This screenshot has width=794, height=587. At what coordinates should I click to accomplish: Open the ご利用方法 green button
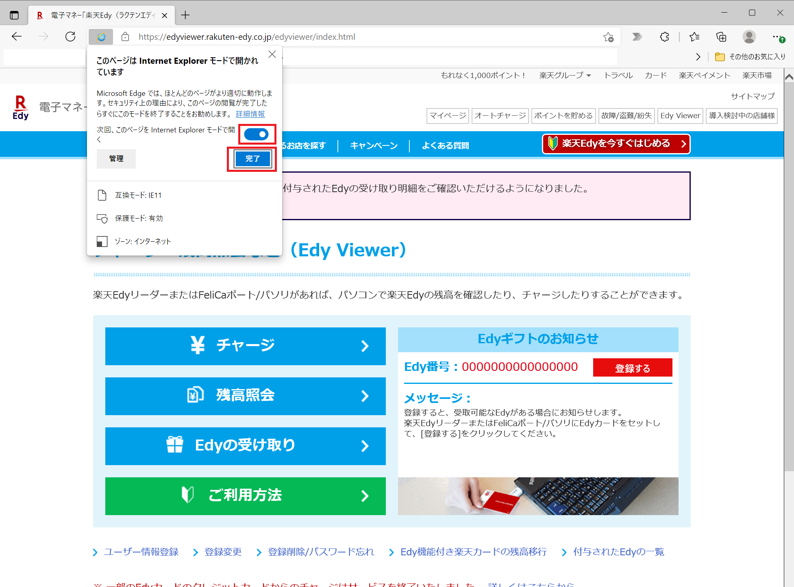pyautogui.click(x=246, y=496)
